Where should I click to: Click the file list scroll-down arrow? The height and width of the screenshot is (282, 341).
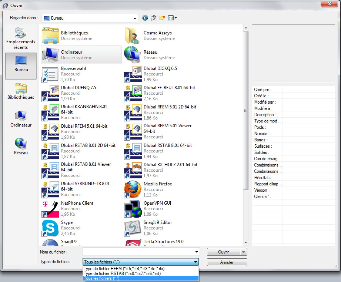click(246, 242)
